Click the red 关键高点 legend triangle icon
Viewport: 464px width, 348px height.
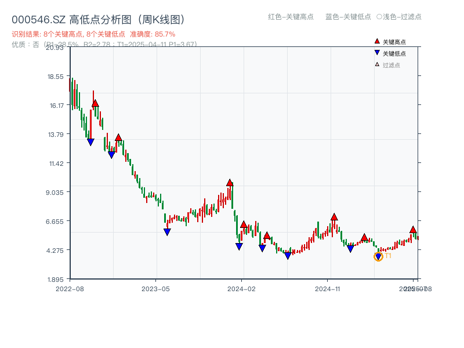pyautogui.click(x=377, y=41)
